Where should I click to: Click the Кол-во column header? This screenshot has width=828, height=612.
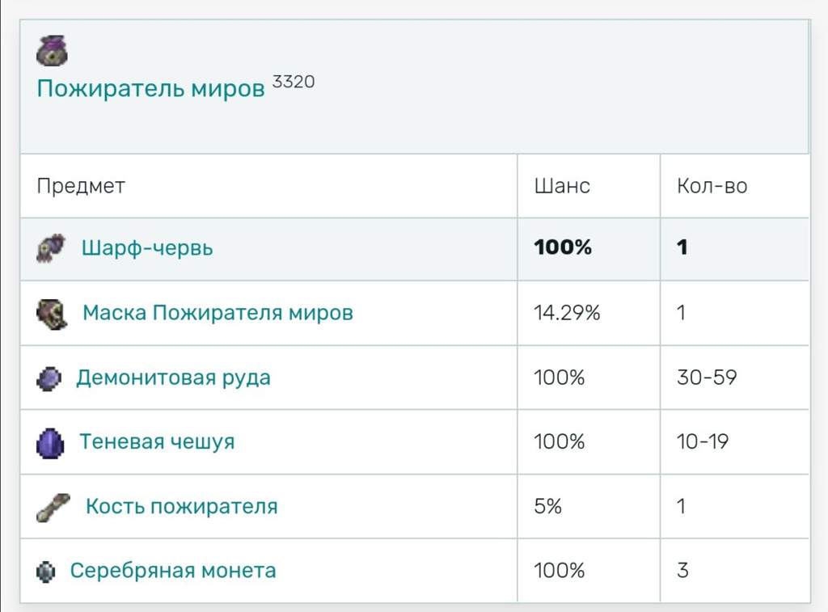[712, 186]
